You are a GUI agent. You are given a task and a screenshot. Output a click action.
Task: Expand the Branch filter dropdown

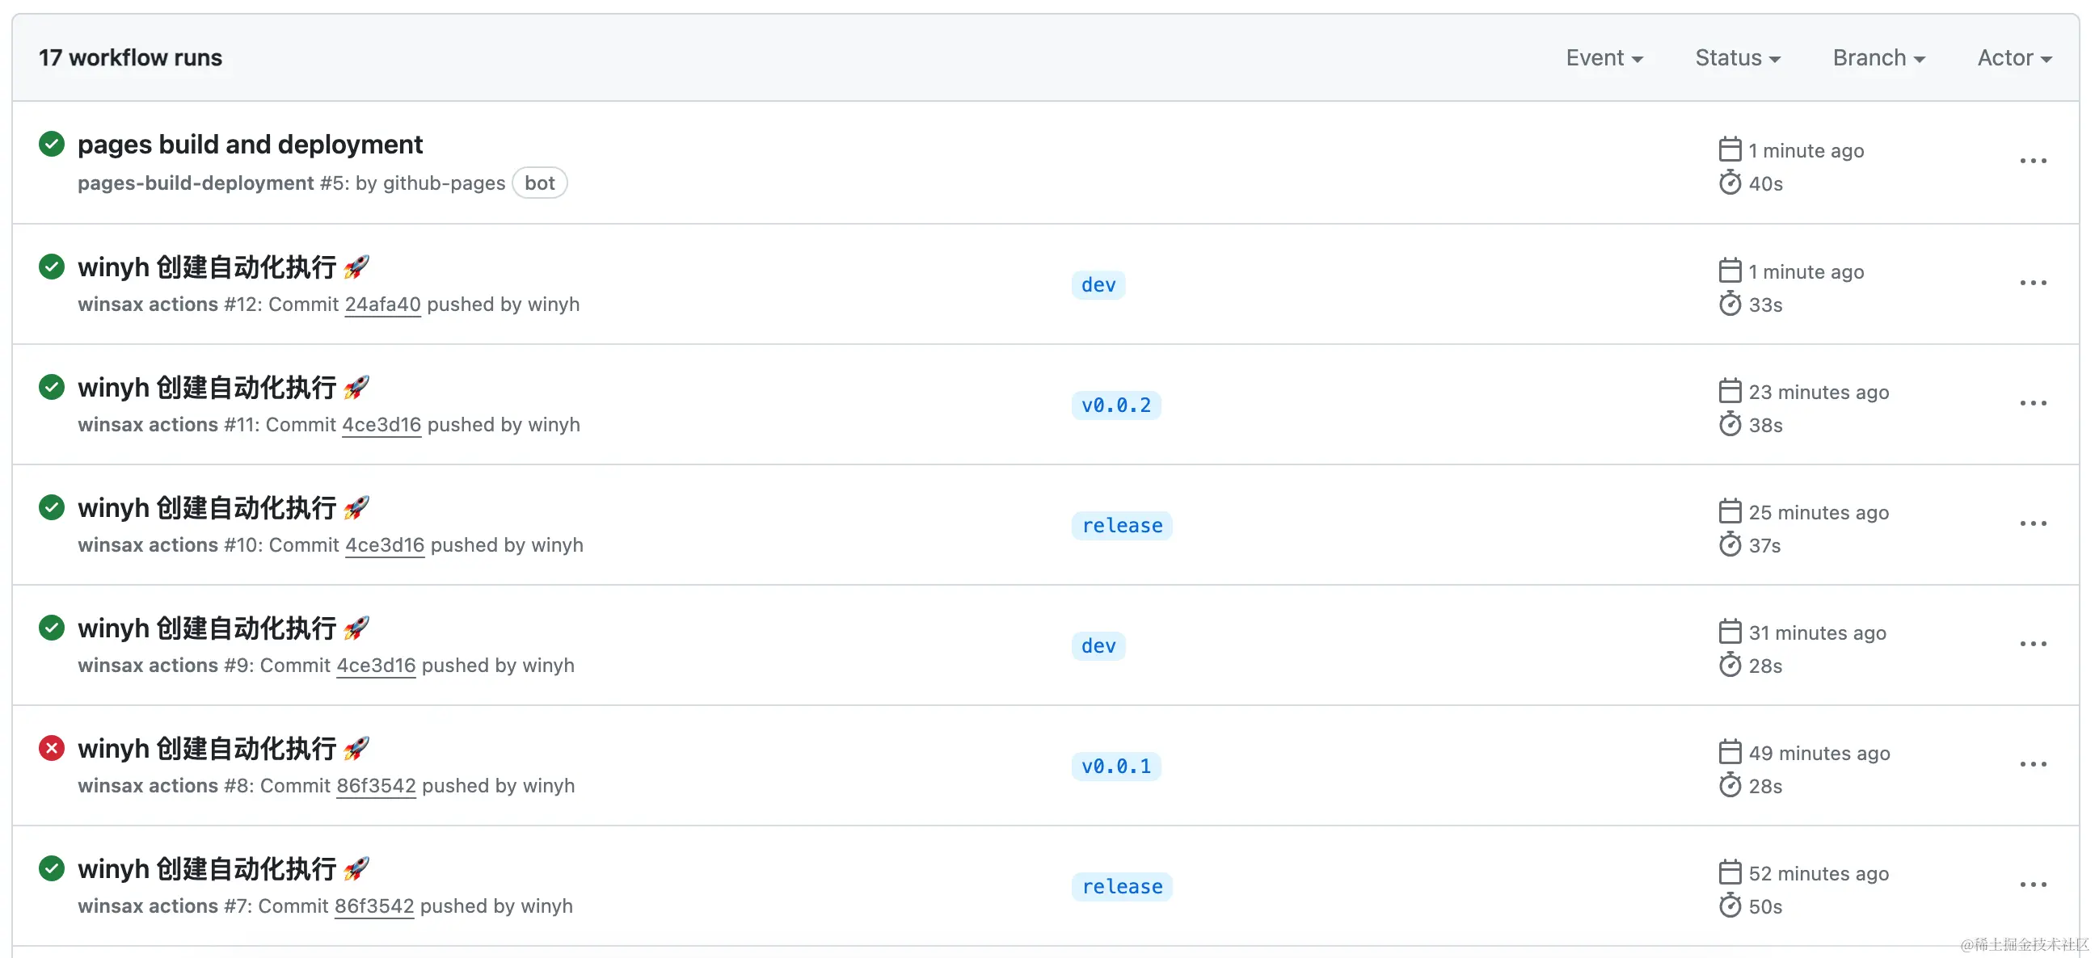click(x=1878, y=57)
